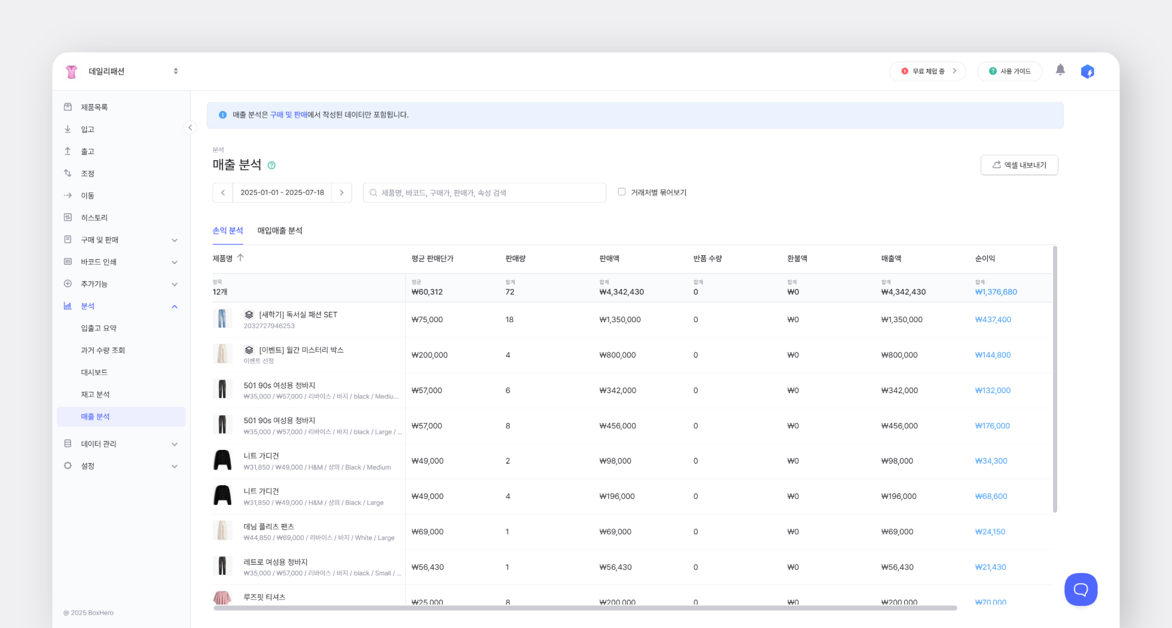Screen dimensions: 1172x628
Task: Switch to 매입매출 분석 tab
Action: click(x=280, y=231)
